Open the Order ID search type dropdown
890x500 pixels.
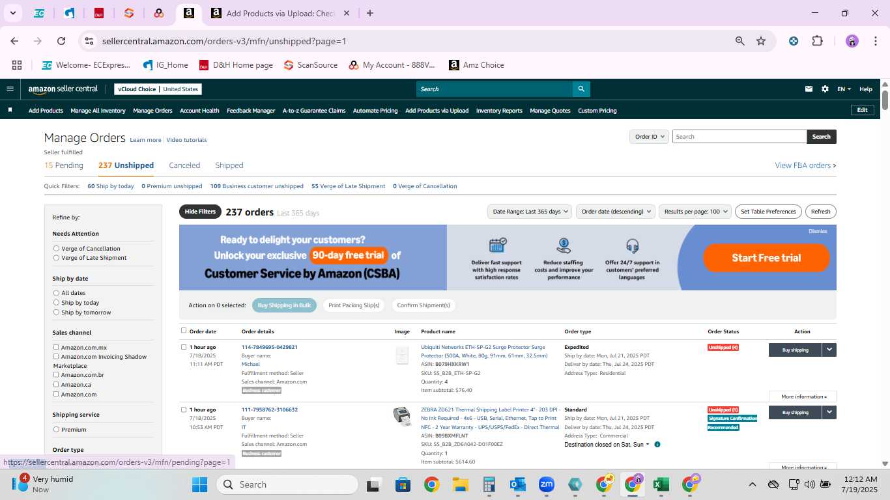click(650, 137)
